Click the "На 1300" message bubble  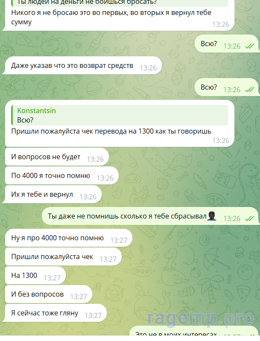pos(35,275)
